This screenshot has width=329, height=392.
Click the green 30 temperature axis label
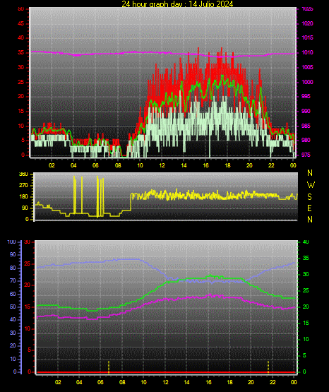click(x=306, y=274)
